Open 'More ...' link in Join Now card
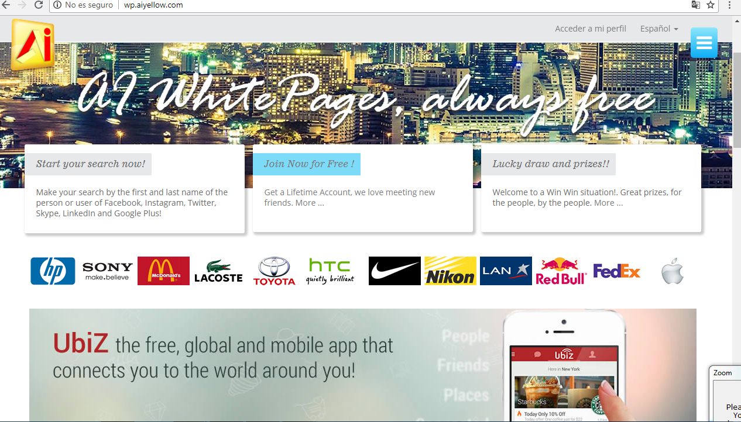 click(x=310, y=203)
